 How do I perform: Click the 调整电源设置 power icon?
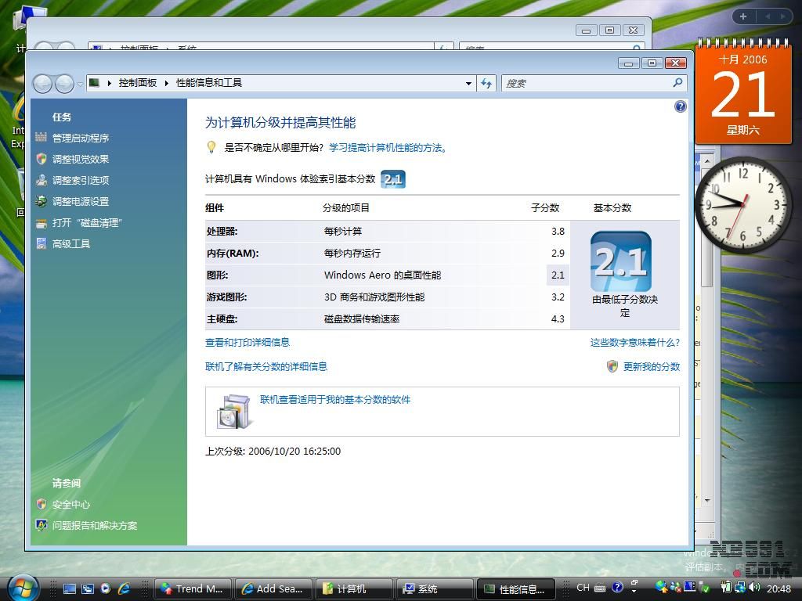point(42,201)
